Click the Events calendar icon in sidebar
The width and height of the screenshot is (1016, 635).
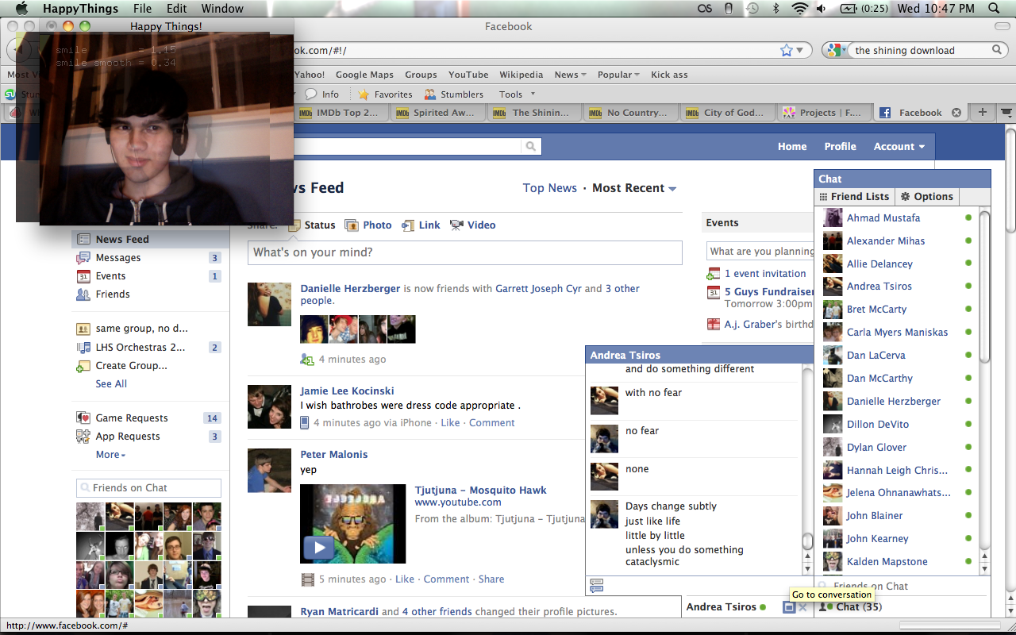(x=83, y=276)
